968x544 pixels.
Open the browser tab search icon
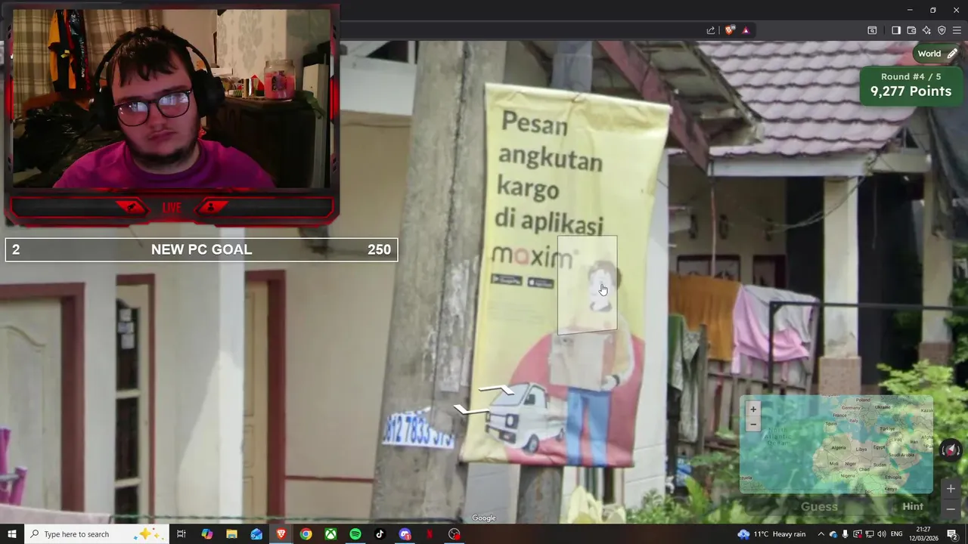point(872,30)
